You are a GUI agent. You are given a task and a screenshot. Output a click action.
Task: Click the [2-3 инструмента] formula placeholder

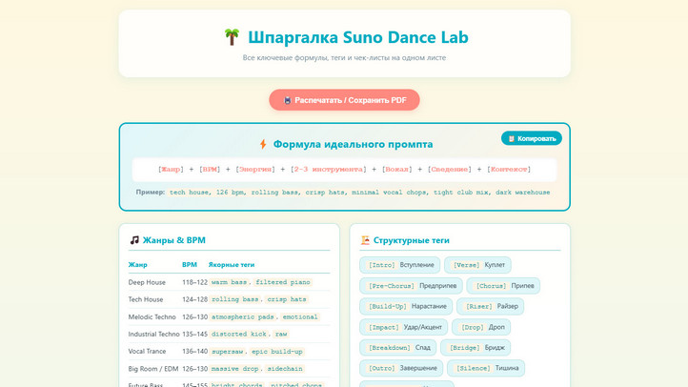click(328, 170)
